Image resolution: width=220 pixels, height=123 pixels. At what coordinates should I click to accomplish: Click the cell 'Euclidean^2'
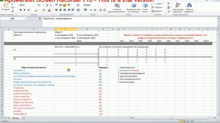pyautogui.click(x=34, y=70)
